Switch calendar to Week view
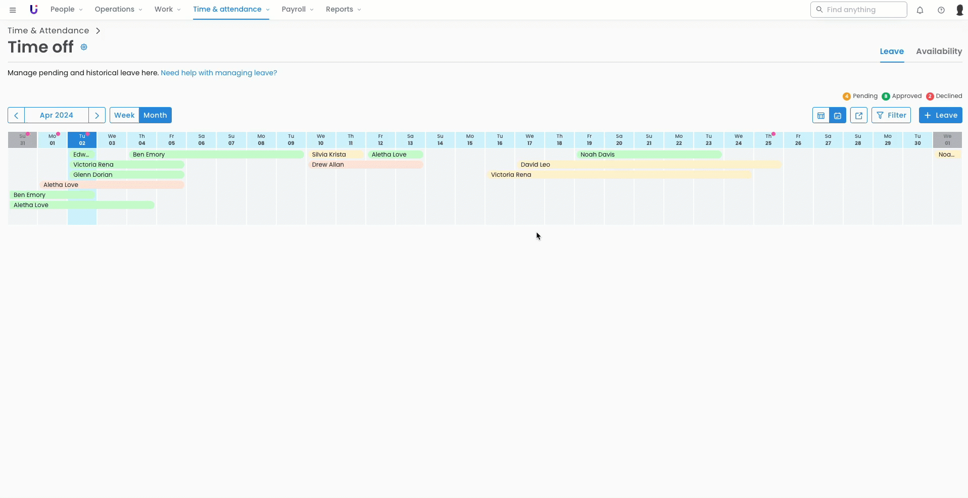The height and width of the screenshot is (498, 968). click(x=124, y=115)
